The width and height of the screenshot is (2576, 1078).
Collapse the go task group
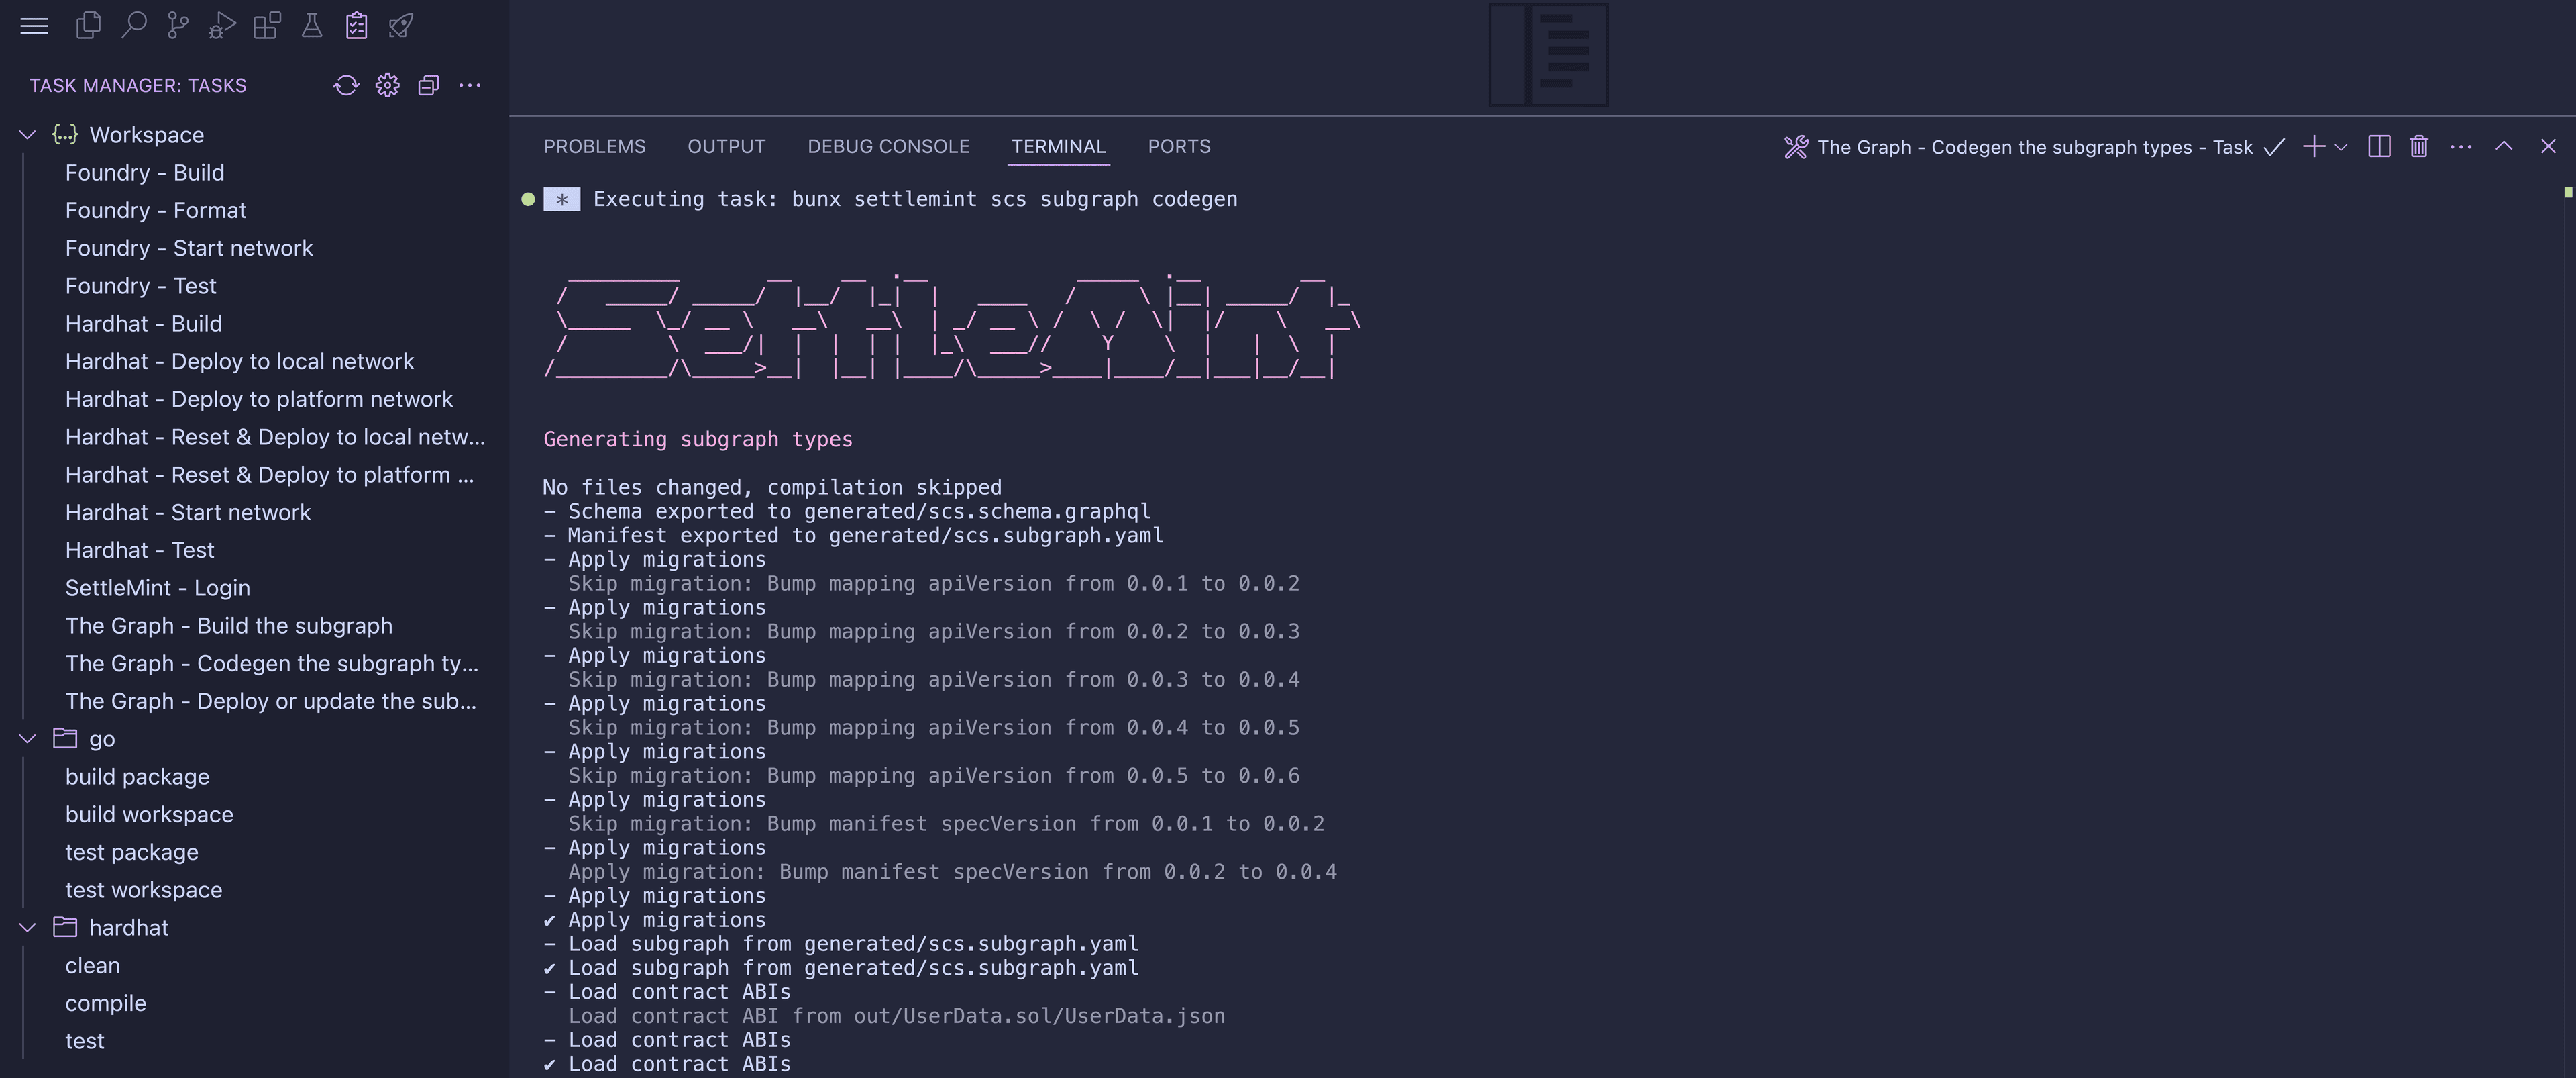click(x=28, y=738)
